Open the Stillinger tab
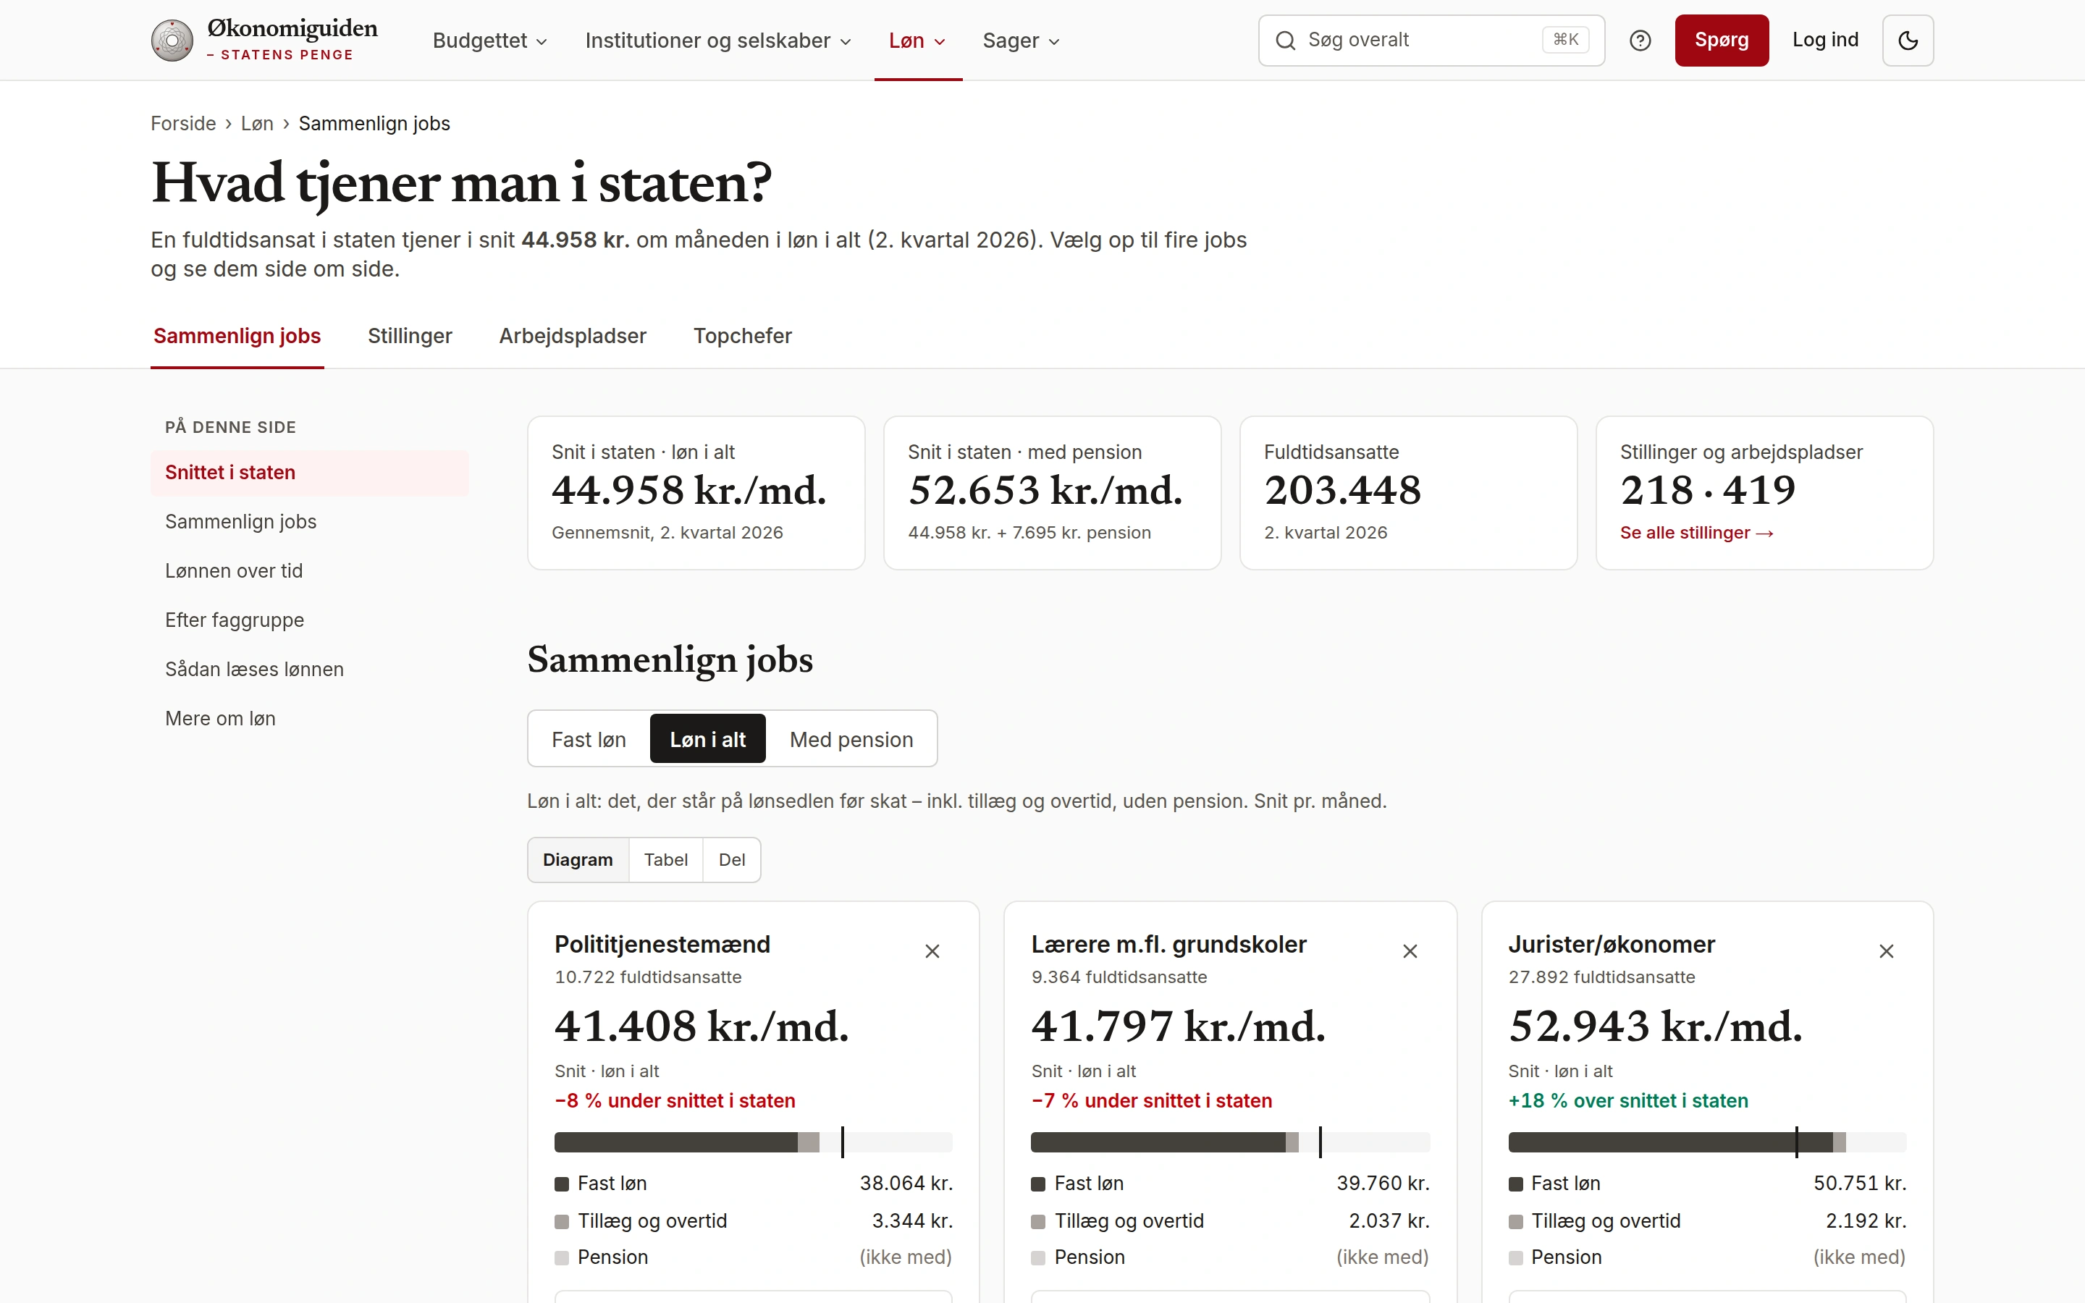Image resolution: width=2085 pixels, height=1303 pixels. coord(410,336)
